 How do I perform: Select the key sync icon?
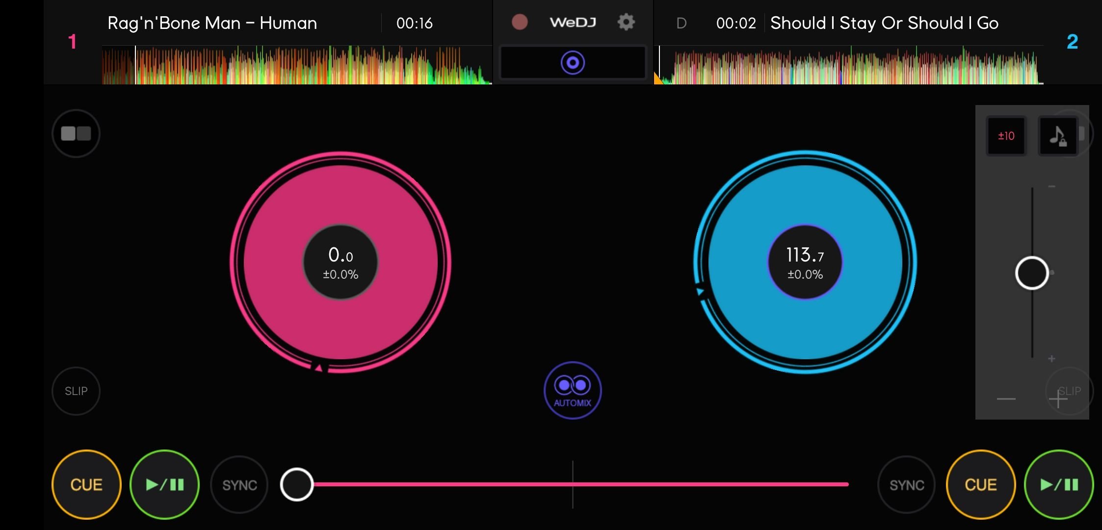coord(1058,134)
